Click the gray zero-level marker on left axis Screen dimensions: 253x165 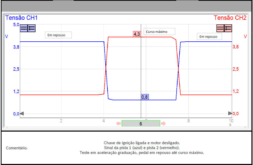(22, 113)
